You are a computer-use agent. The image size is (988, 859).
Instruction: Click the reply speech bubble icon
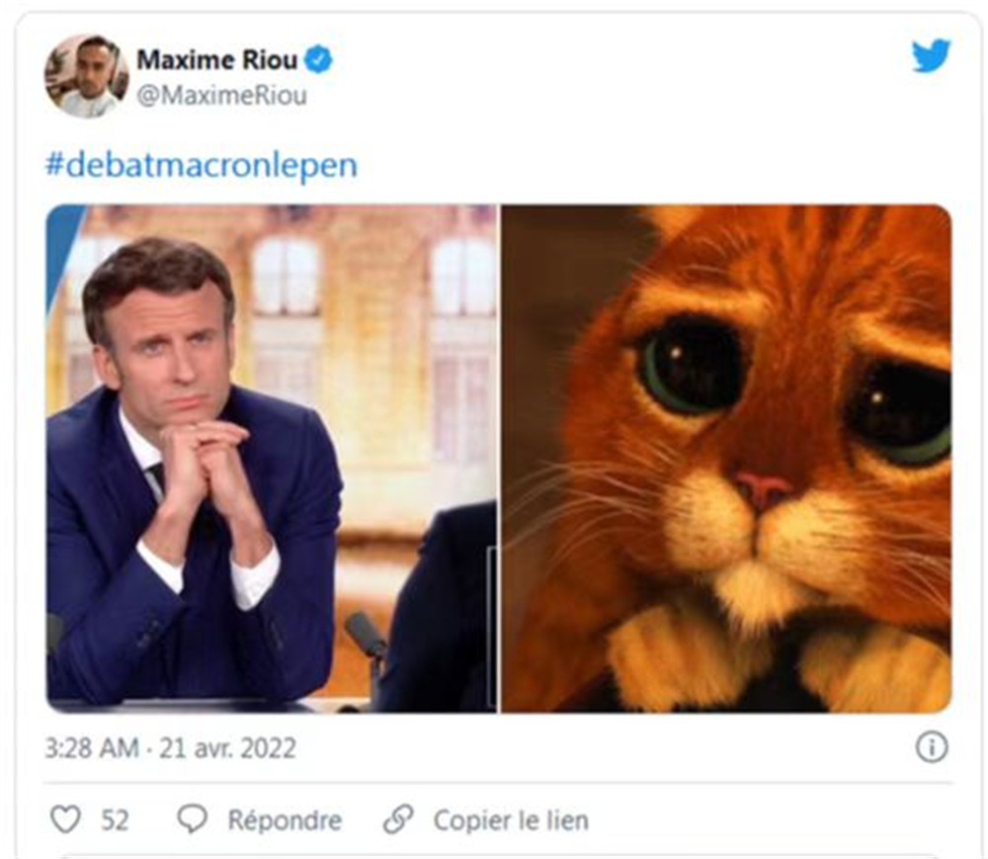193,819
